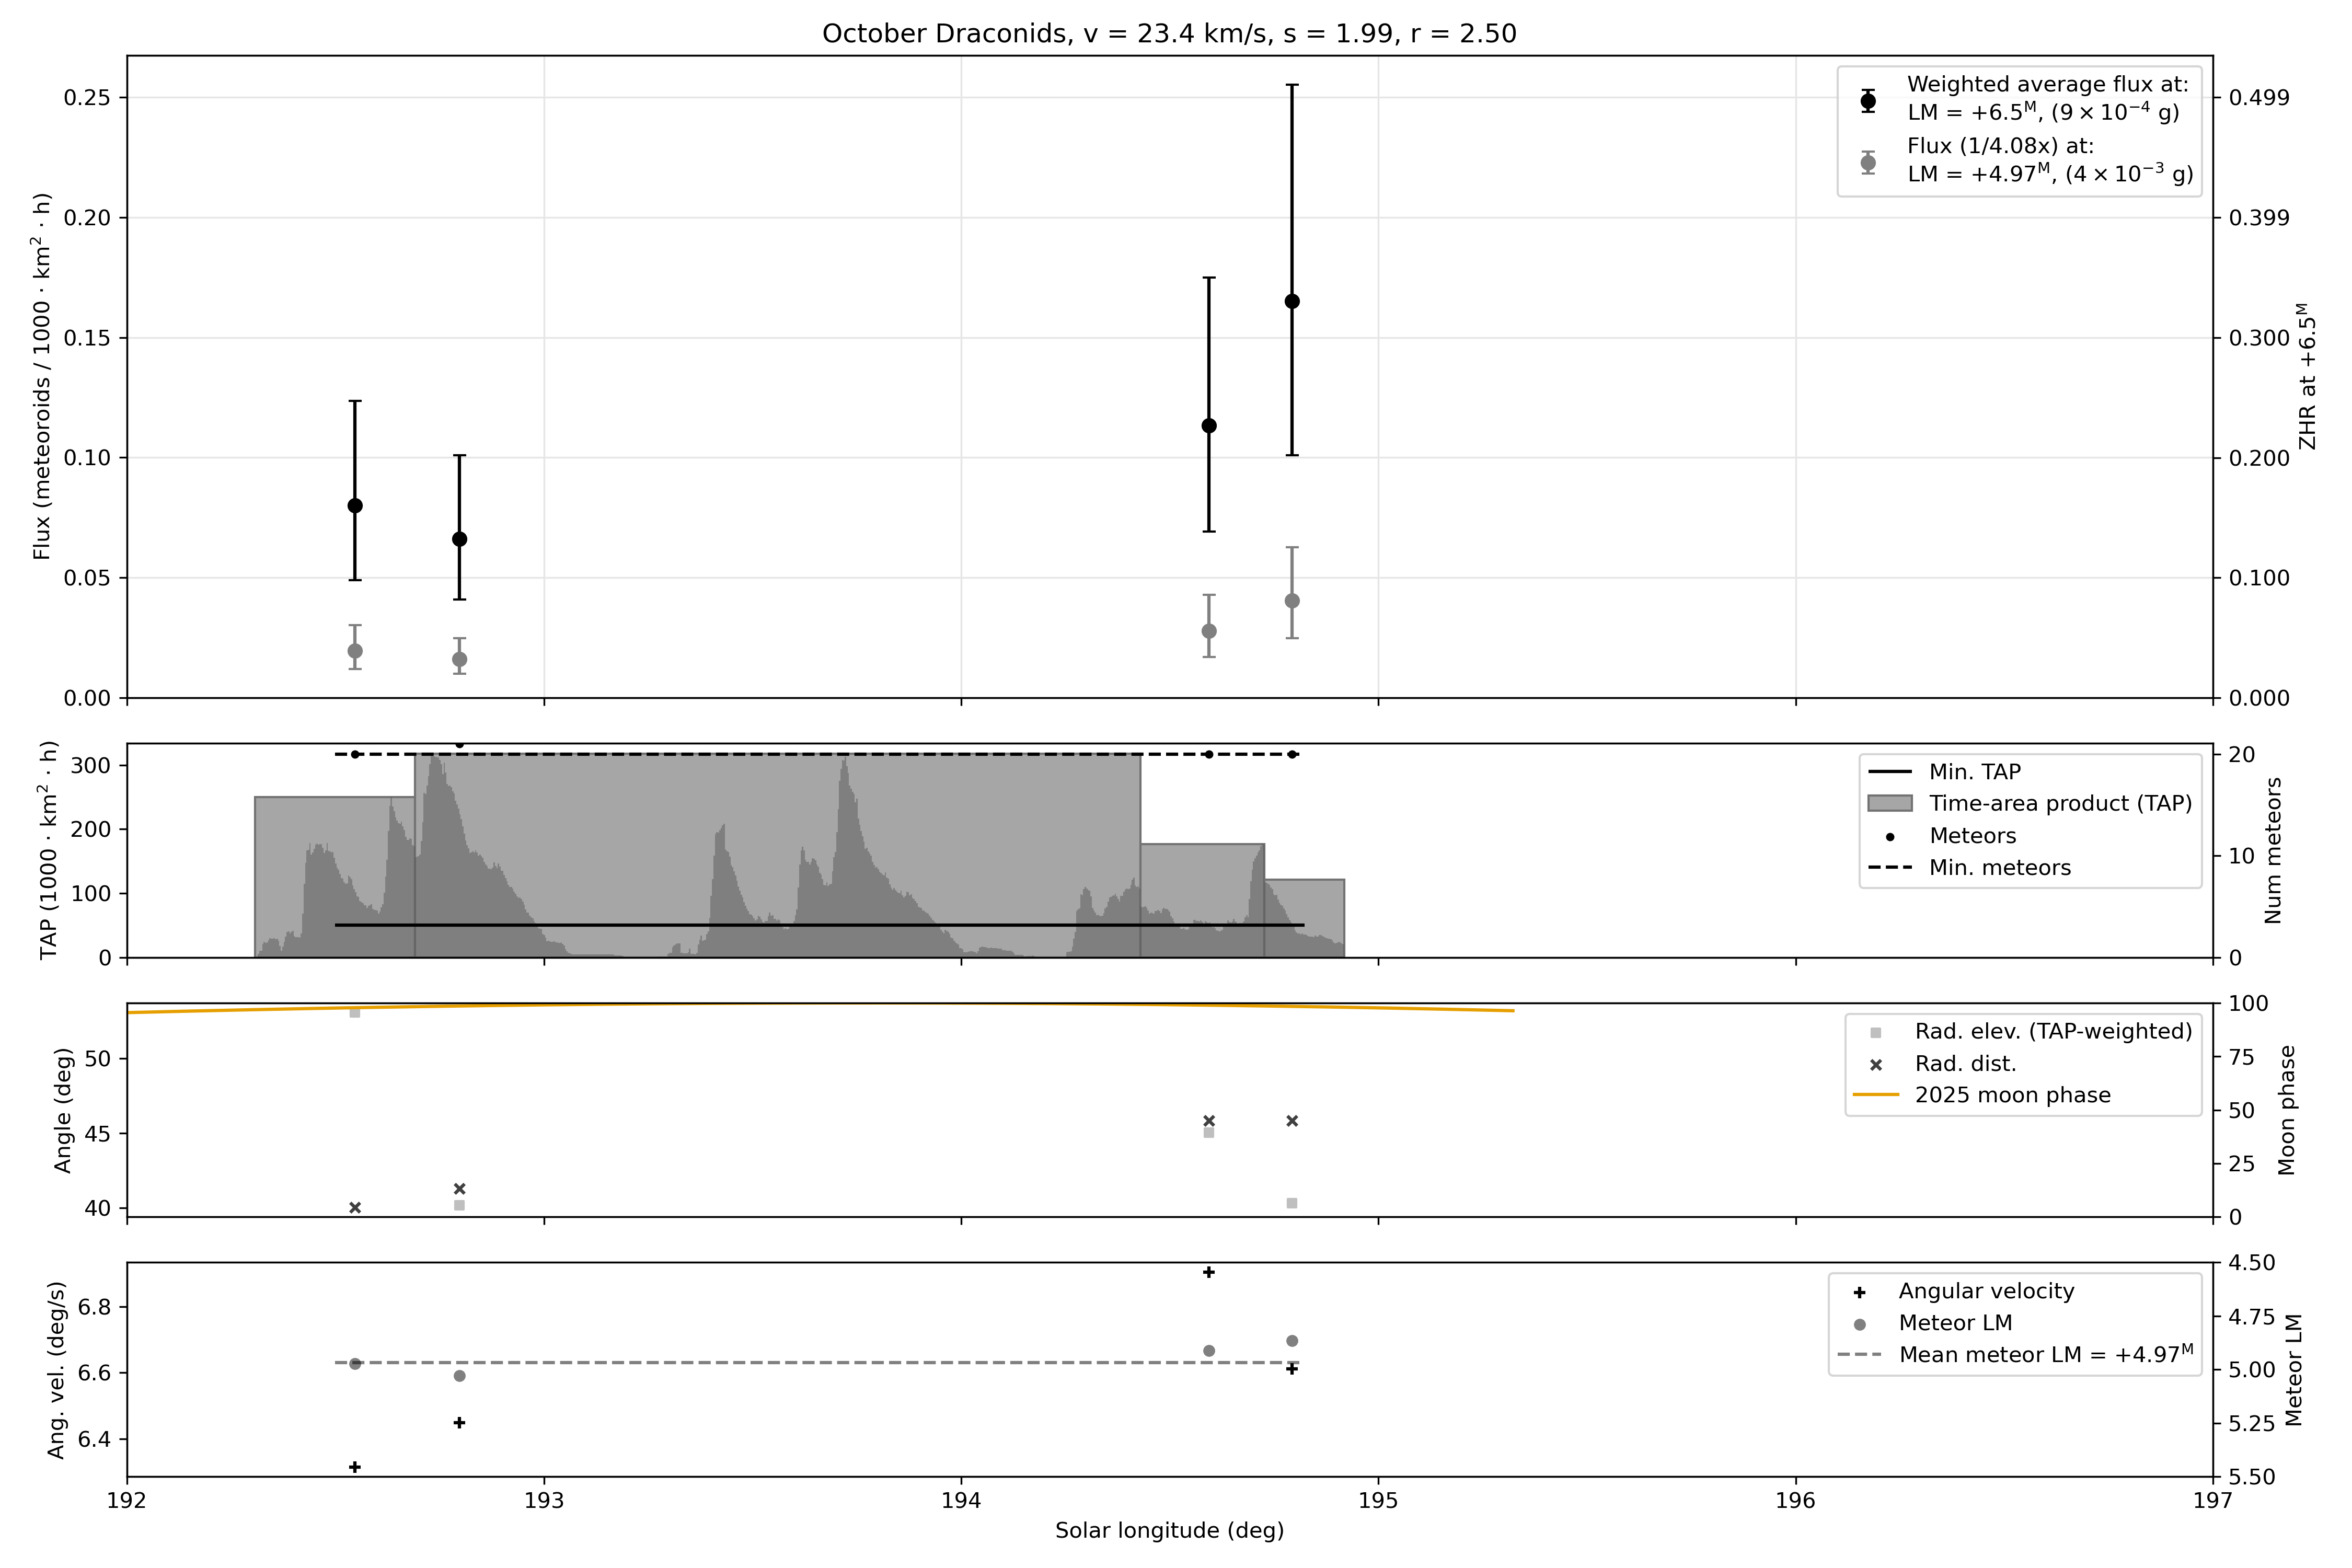Click the ZHR at +6.5 right axis label
The image size is (2352, 1568).
2307,376
